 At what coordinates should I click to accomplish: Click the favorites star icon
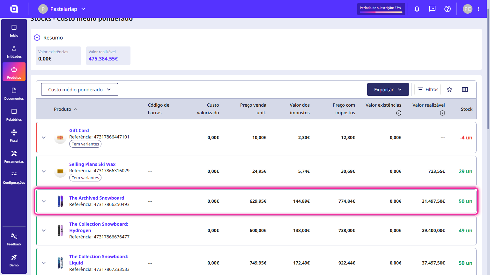(449, 89)
